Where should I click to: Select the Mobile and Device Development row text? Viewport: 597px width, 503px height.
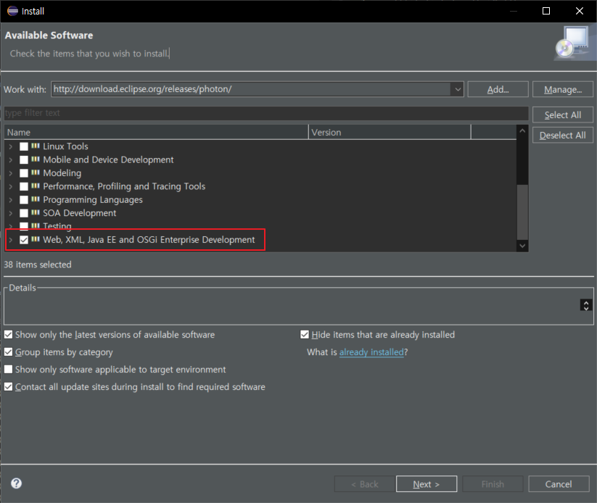tap(108, 159)
